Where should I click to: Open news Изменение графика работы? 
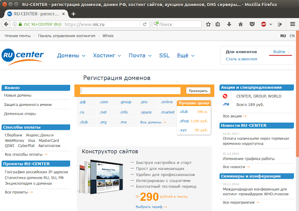[x=249, y=159]
